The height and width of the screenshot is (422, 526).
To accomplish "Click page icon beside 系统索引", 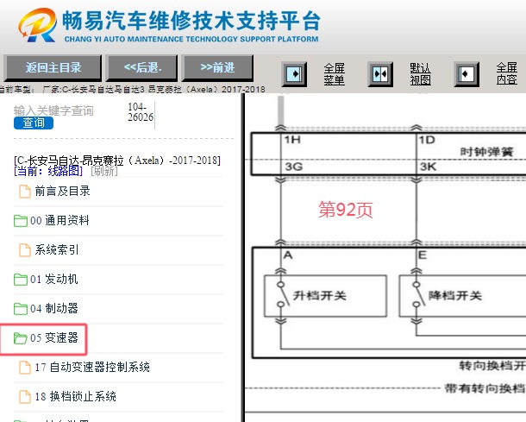I will click(x=25, y=250).
